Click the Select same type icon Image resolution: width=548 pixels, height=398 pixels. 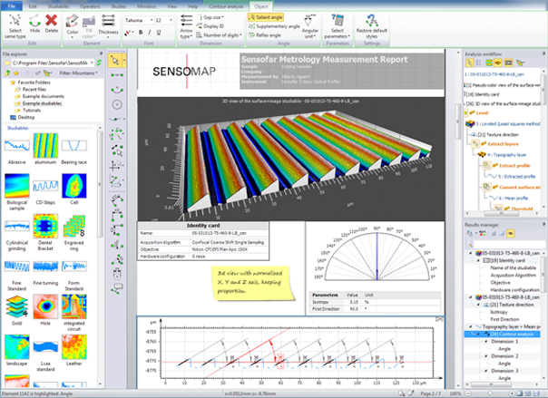point(15,21)
